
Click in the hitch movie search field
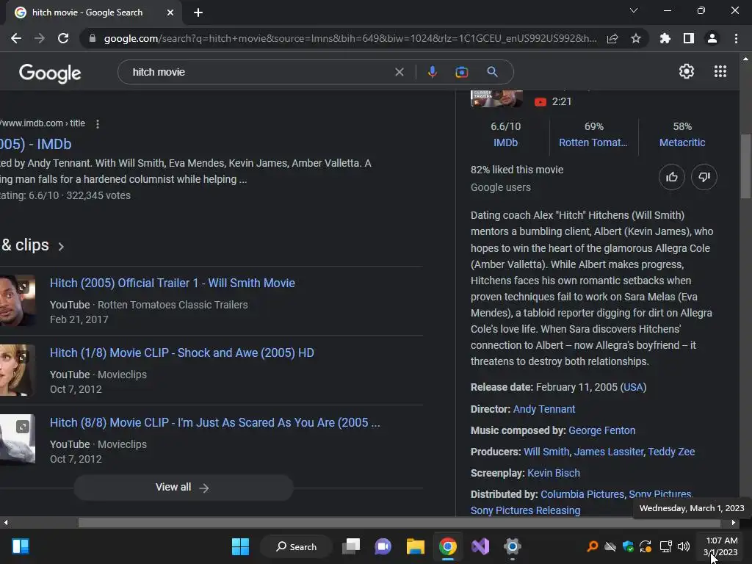pos(259,72)
